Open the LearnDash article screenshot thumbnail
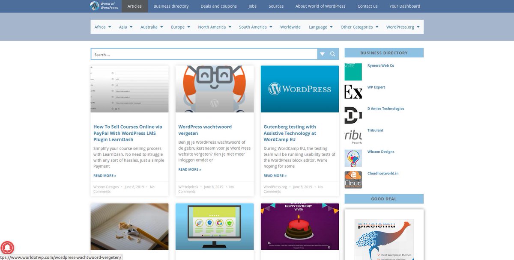The width and height of the screenshot is (514, 260). pos(129,89)
